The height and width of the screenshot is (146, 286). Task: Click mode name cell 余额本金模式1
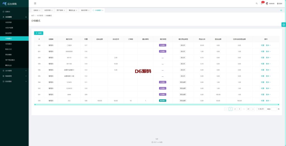69,70
